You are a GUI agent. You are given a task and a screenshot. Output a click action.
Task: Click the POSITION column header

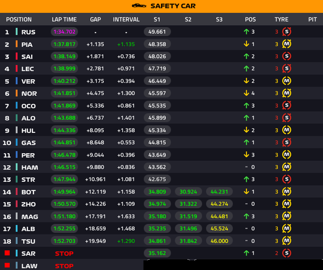pos(19,19)
